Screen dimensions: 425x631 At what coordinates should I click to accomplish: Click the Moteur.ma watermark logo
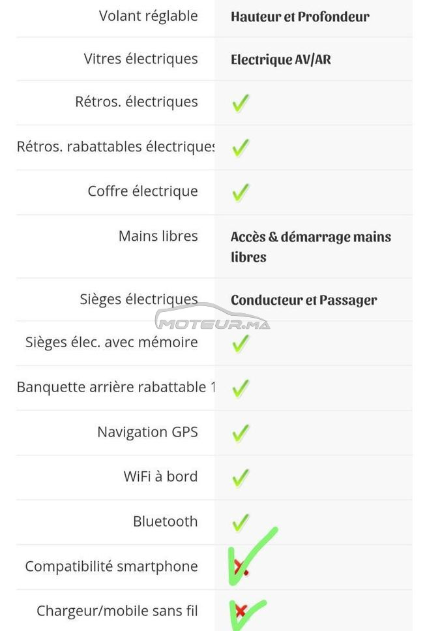[x=212, y=317]
